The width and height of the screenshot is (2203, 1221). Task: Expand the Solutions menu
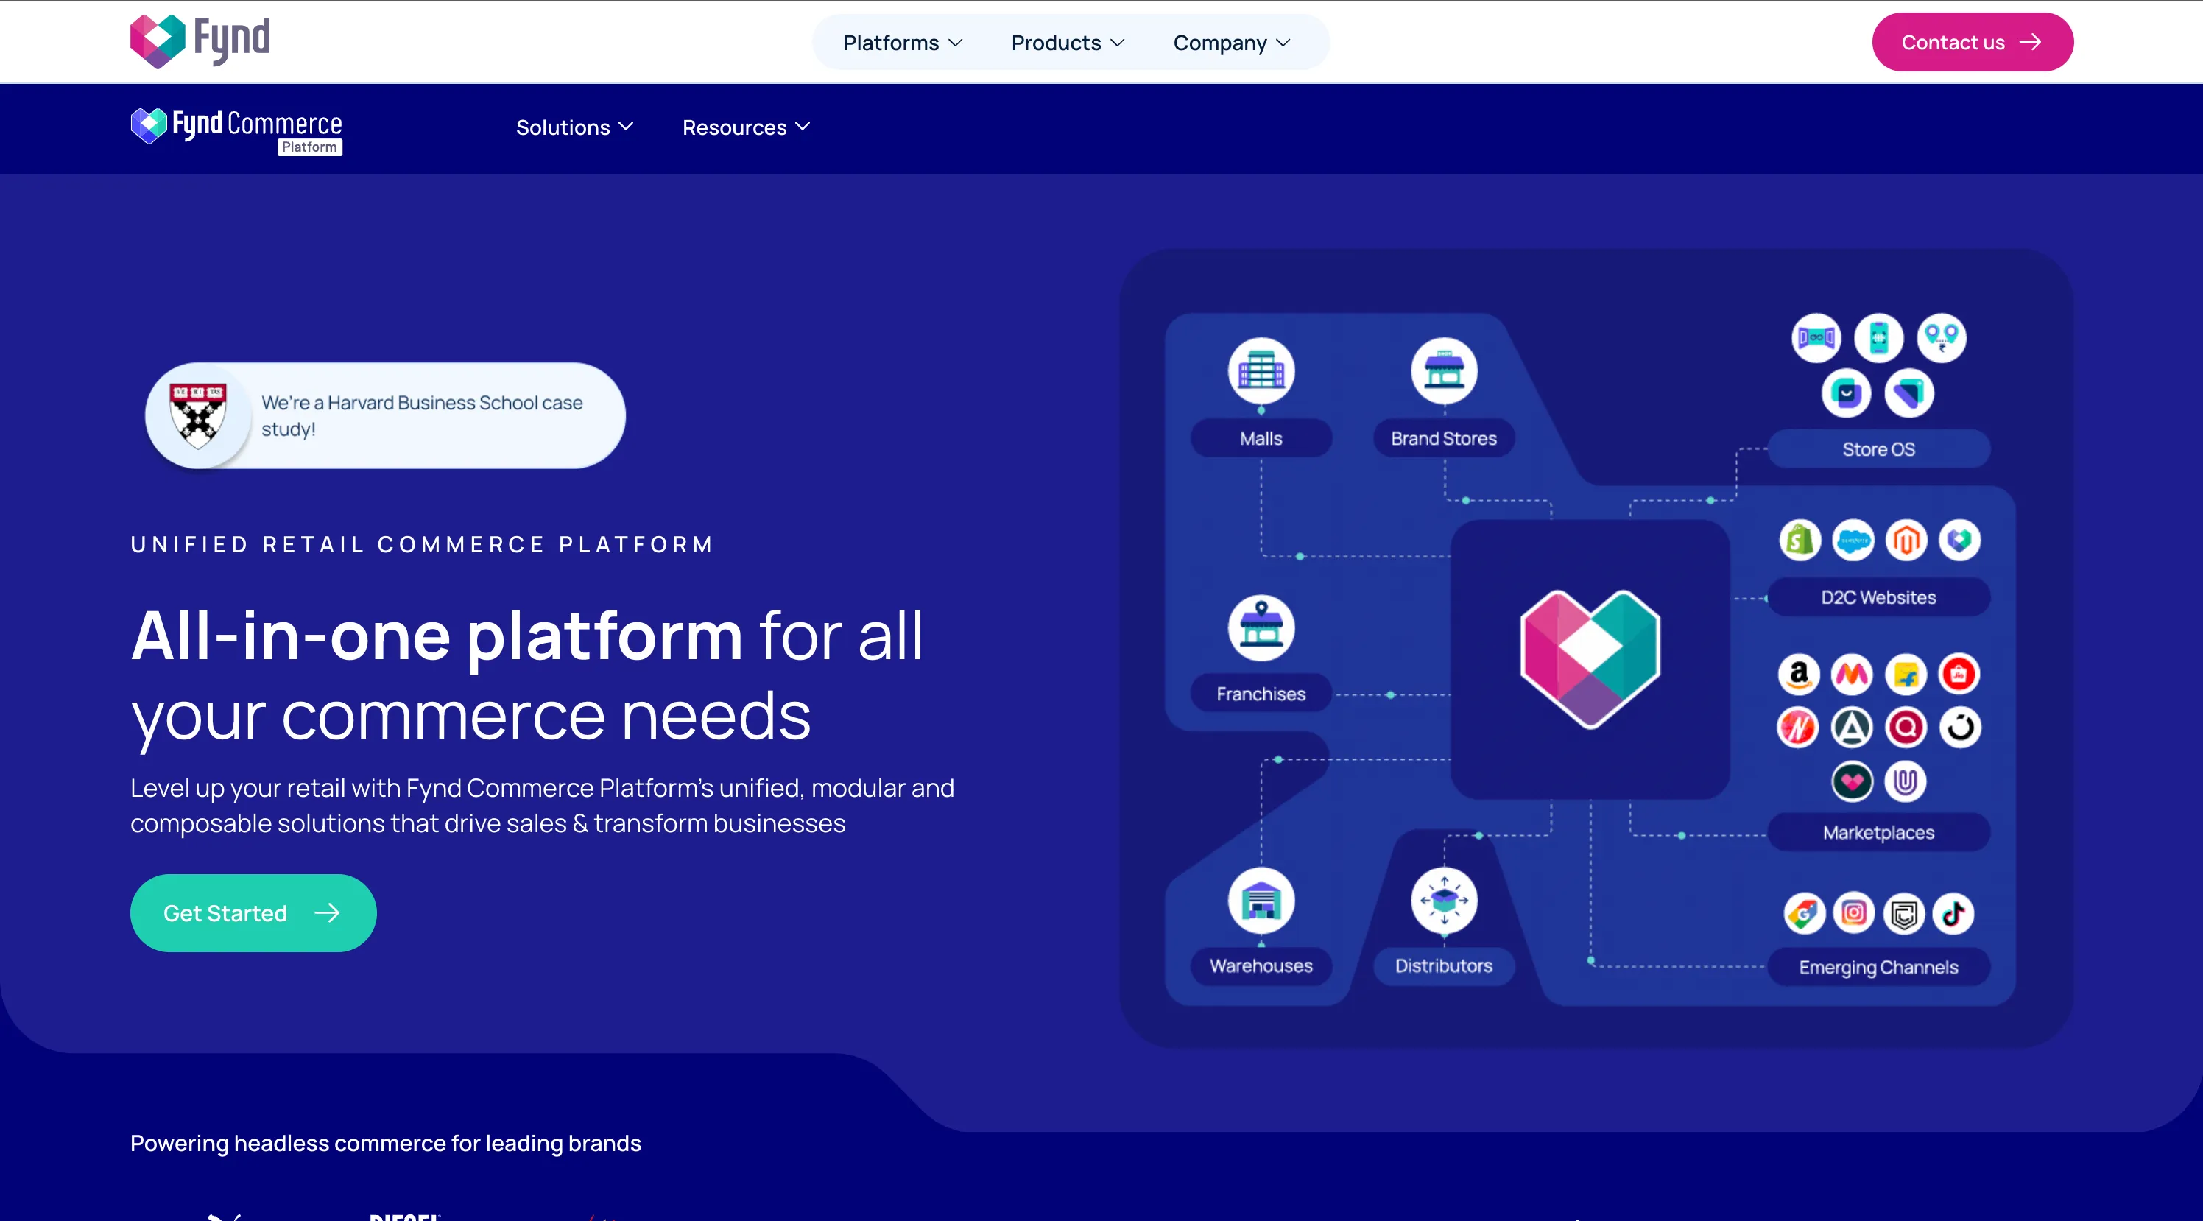[x=574, y=127]
